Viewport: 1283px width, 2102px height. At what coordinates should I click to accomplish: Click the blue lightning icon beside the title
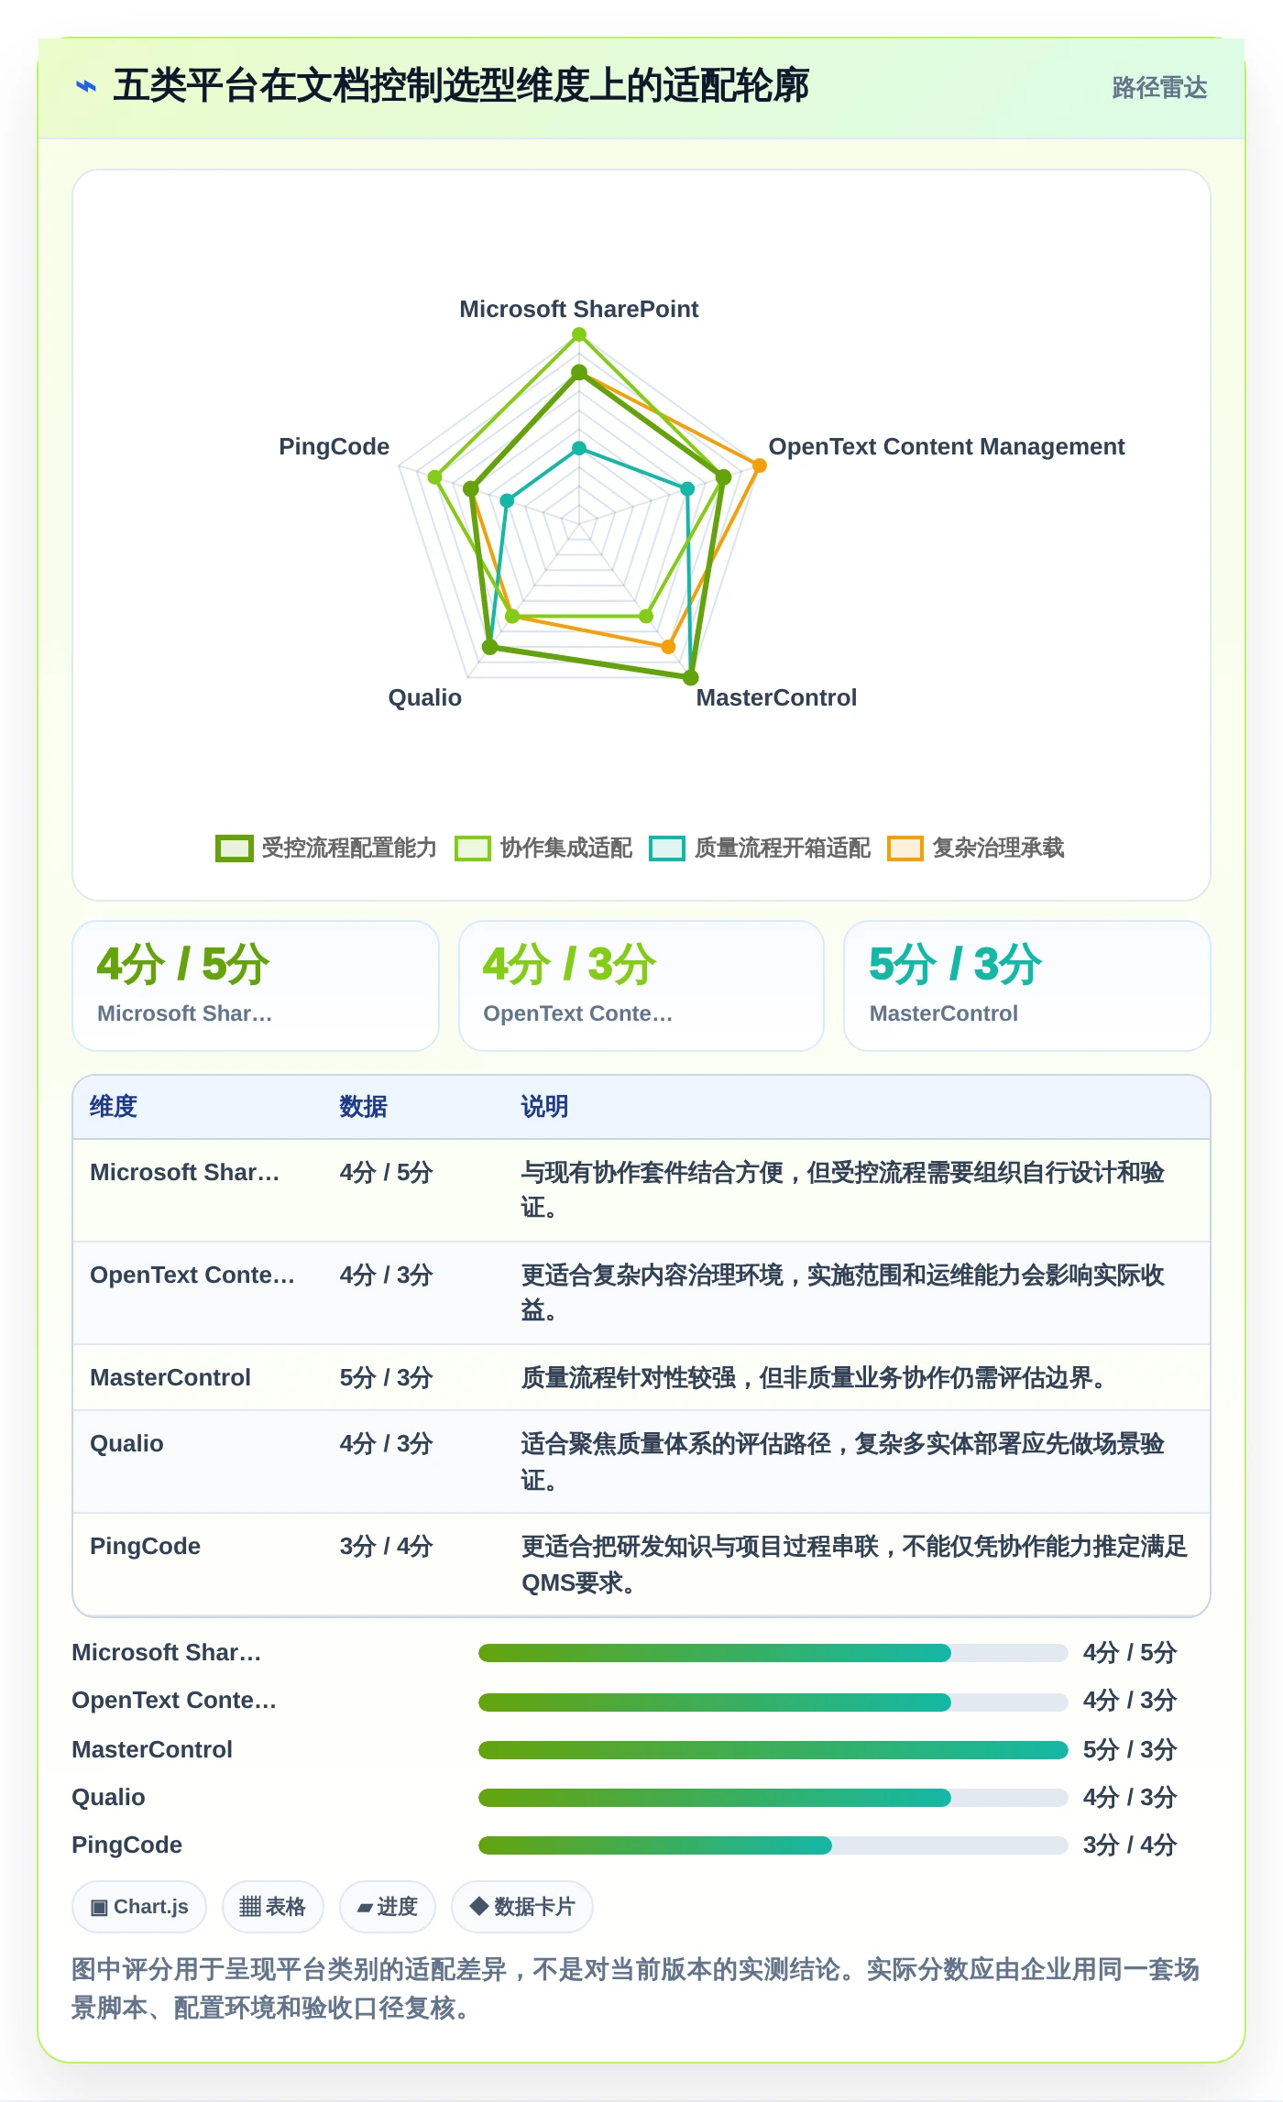coord(86,86)
